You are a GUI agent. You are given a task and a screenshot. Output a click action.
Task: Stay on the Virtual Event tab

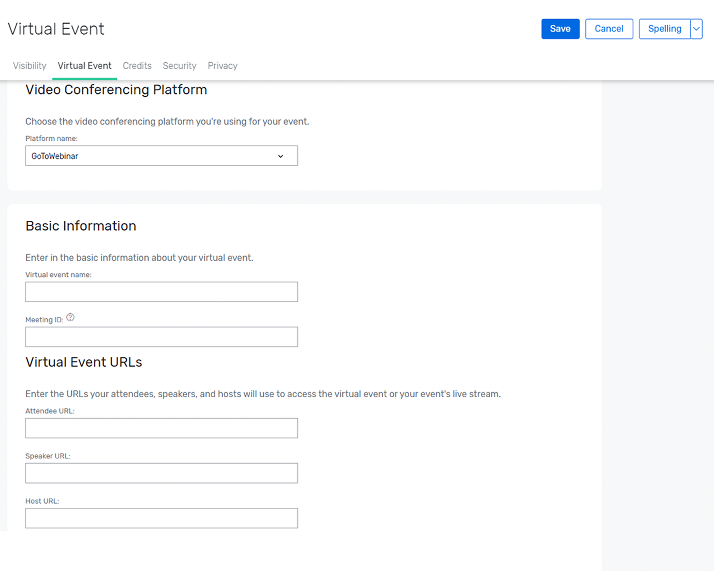tap(84, 66)
